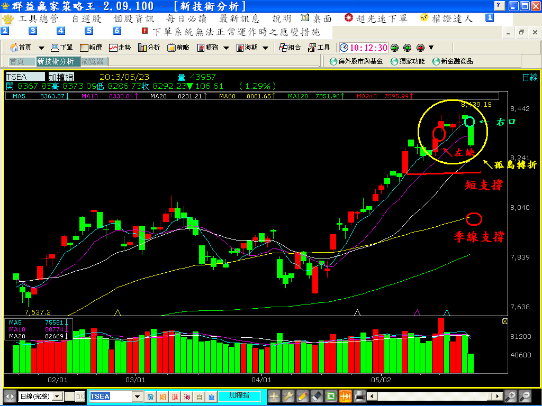542x406 pixels.
Task: Expand the 首頁 dropdown arrow
Action: [41, 48]
